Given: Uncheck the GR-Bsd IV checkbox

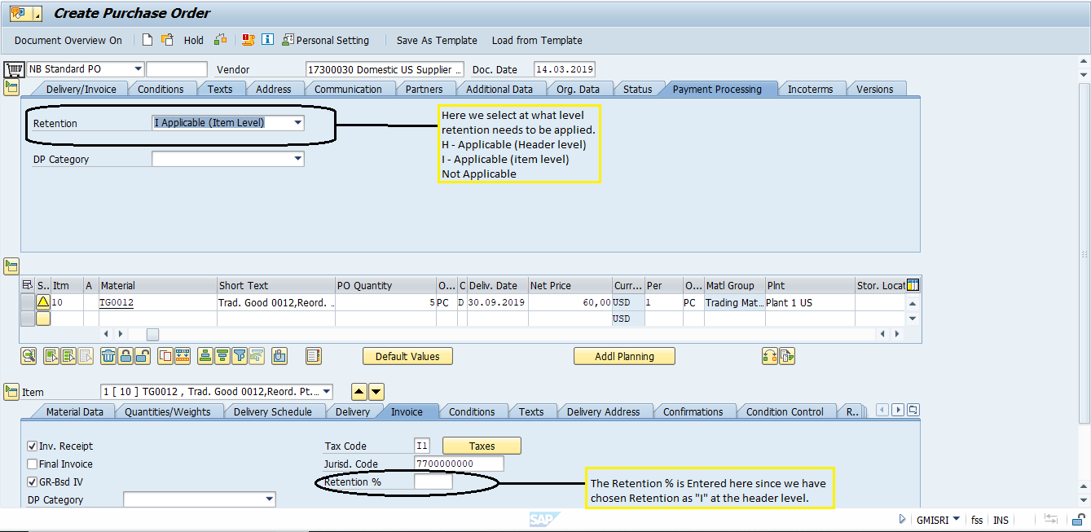Looking at the screenshot, I should click(33, 482).
